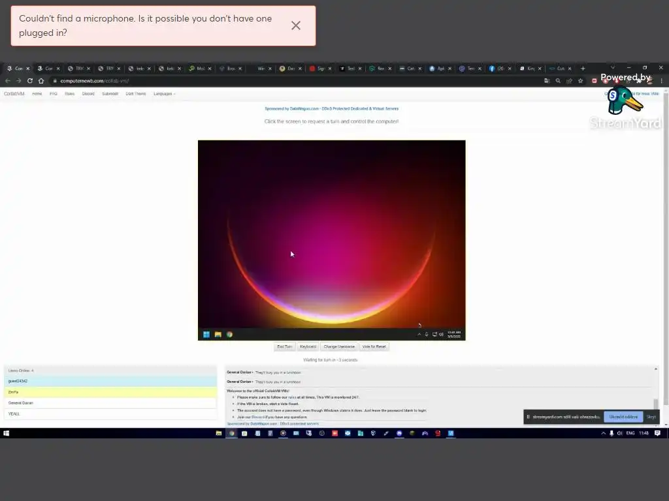Open the on-screen Keyboard button

[x=308, y=347]
